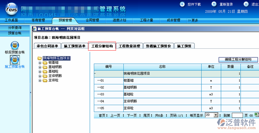Screen dimensions: 259x133
Task: Click the Excel export icon beside GO
Action: pyautogui.click(x=256, y=115)
